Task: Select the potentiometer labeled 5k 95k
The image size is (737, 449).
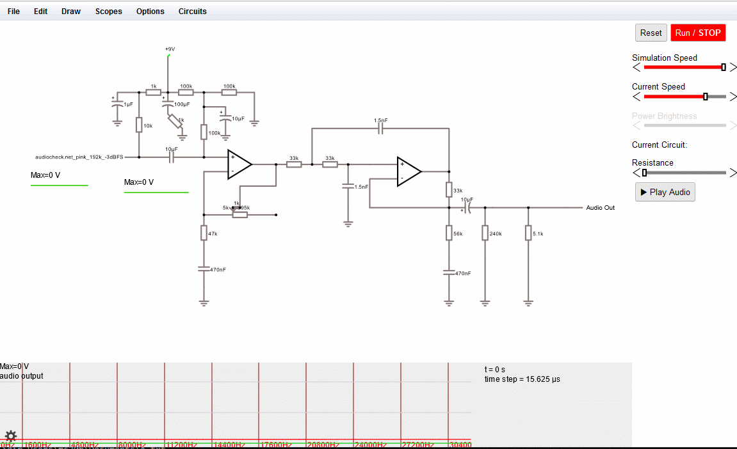Action: tap(239, 214)
